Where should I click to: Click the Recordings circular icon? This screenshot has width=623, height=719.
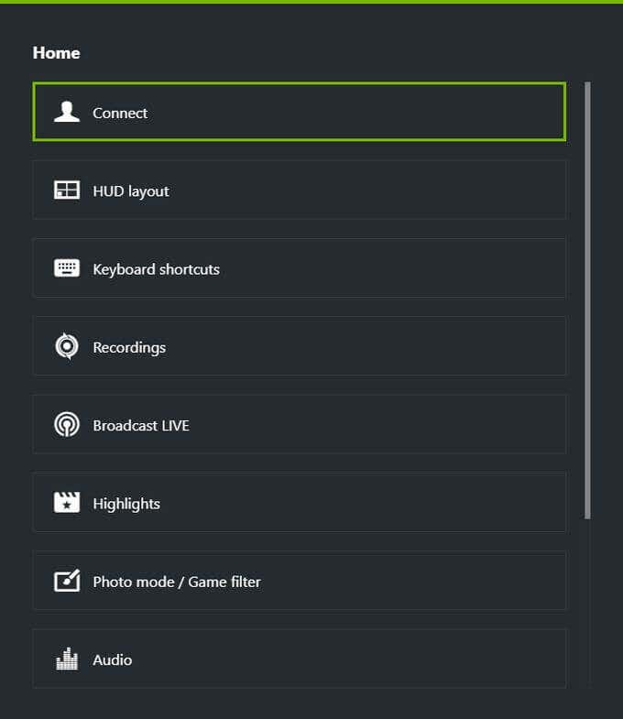click(67, 346)
